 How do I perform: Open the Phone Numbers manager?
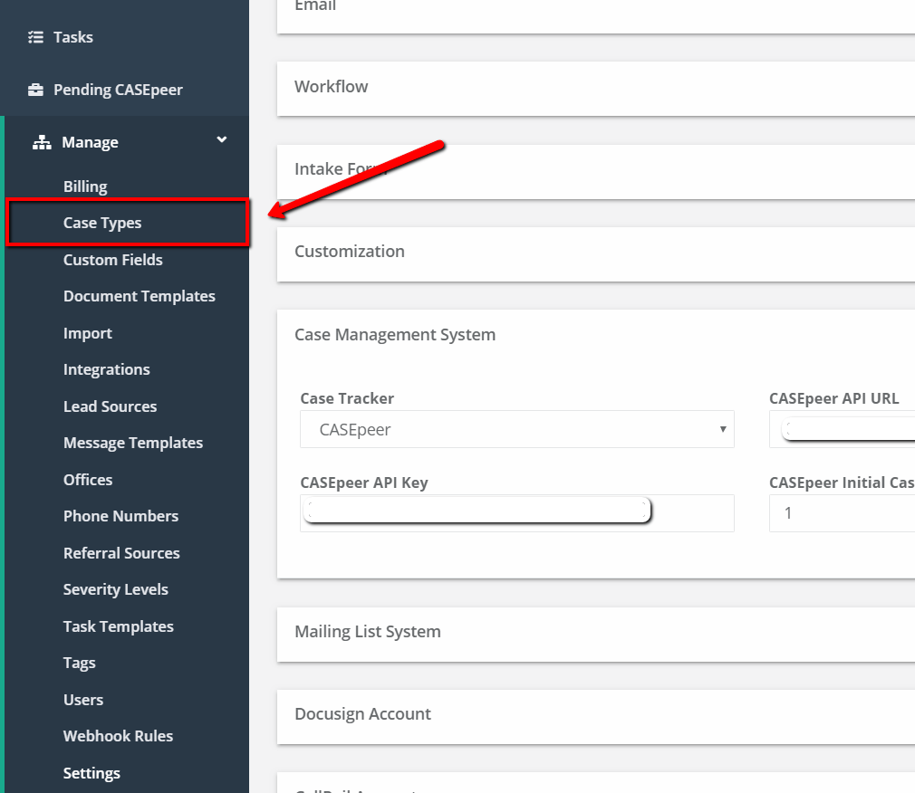(120, 516)
